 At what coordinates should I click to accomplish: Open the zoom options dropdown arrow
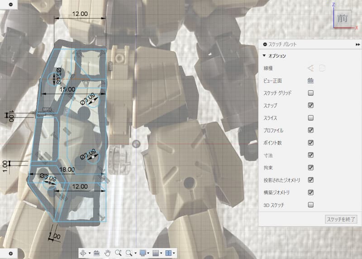pos(135,253)
